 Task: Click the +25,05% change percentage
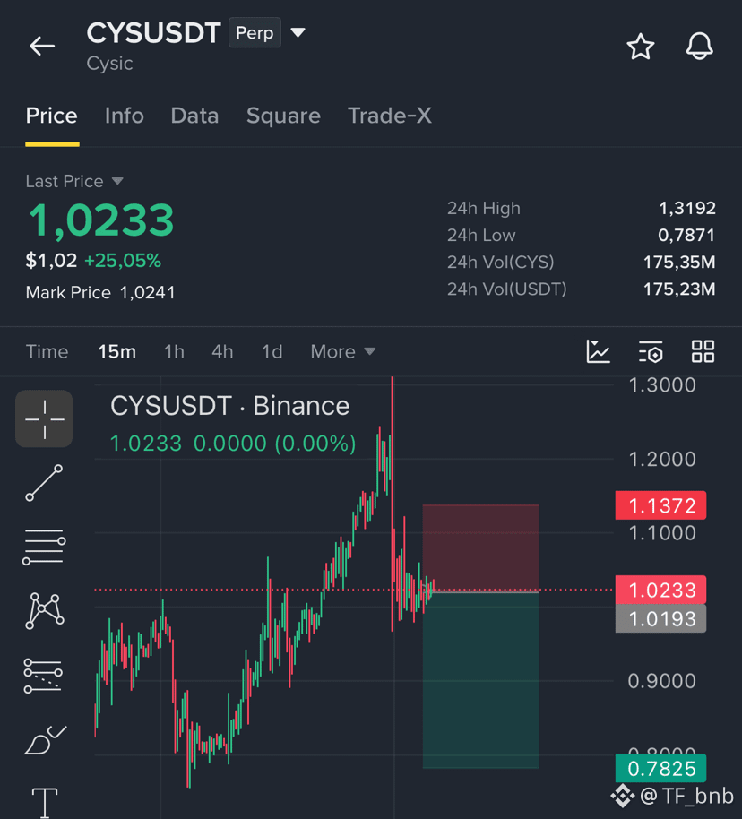pyautogui.click(x=123, y=261)
